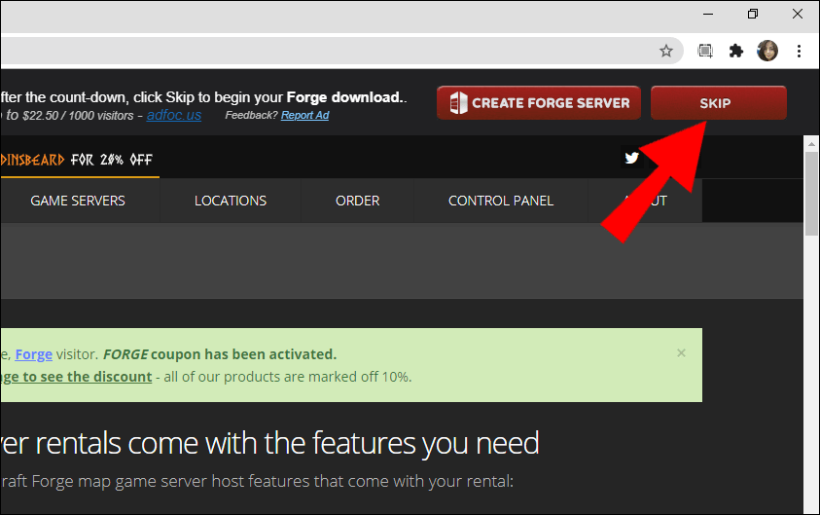Screen dimensions: 820x515
Task: Click the Create Forge Server button
Action: 539,103
